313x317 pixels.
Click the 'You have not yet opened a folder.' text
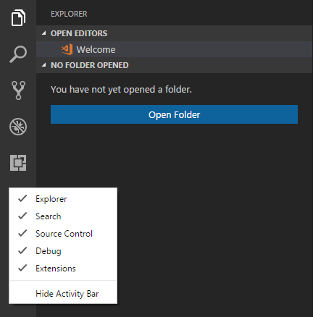tap(121, 90)
